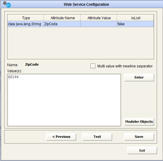
Task: Exit the configuration dialog
Action: (x=142, y=150)
